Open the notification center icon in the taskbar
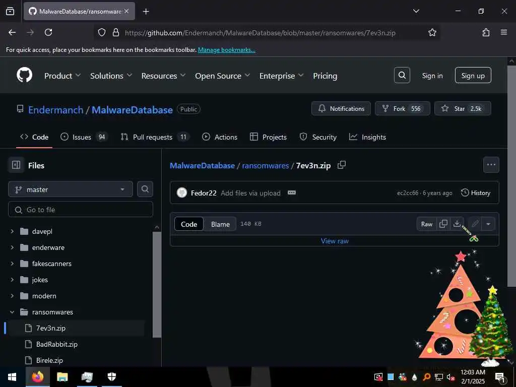The image size is (516, 387). coord(500,377)
